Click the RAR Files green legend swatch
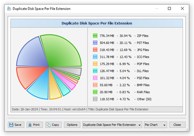The height and width of the screenshot is (136, 194). click(x=95, y=92)
